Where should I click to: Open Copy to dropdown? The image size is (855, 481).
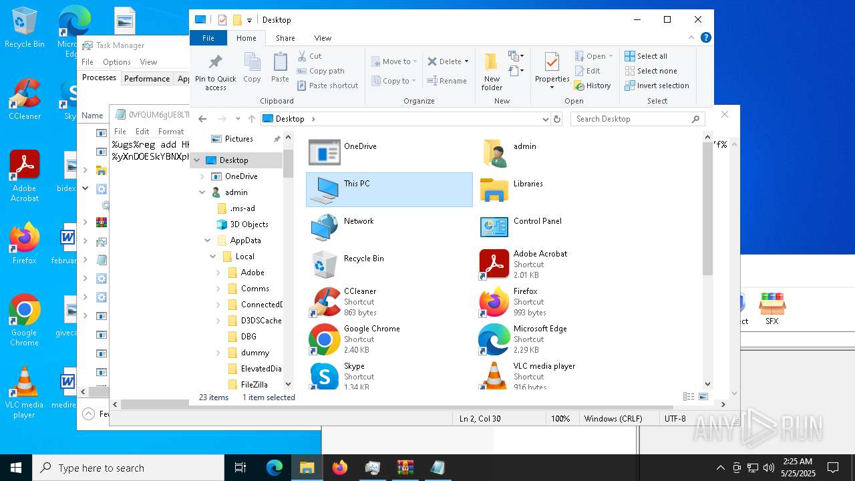[x=394, y=81]
